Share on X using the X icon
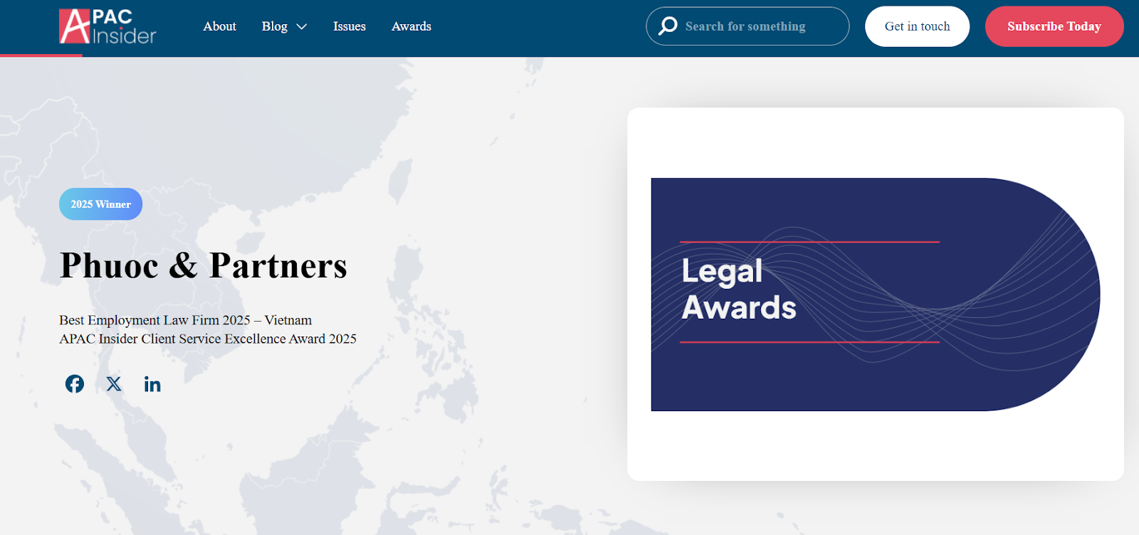Image resolution: width=1139 pixels, height=535 pixels. point(114,384)
